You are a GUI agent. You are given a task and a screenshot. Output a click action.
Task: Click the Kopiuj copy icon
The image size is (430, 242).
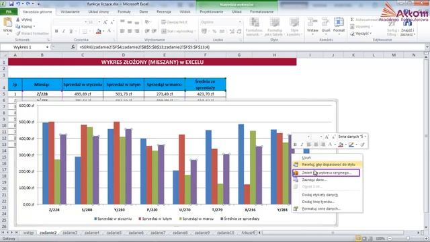(18, 27)
